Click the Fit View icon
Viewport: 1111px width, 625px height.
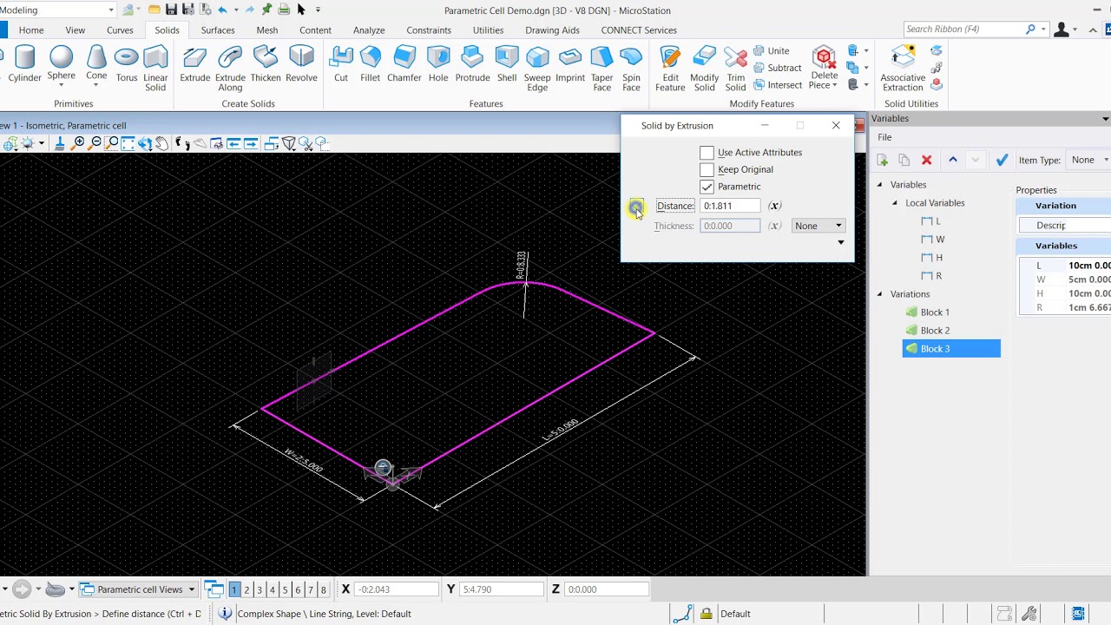pyautogui.click(x=128, y=143)
